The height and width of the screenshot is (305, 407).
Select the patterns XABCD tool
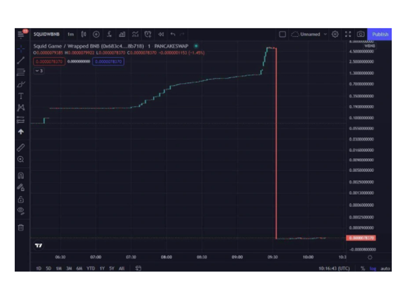tap(21, 108)
